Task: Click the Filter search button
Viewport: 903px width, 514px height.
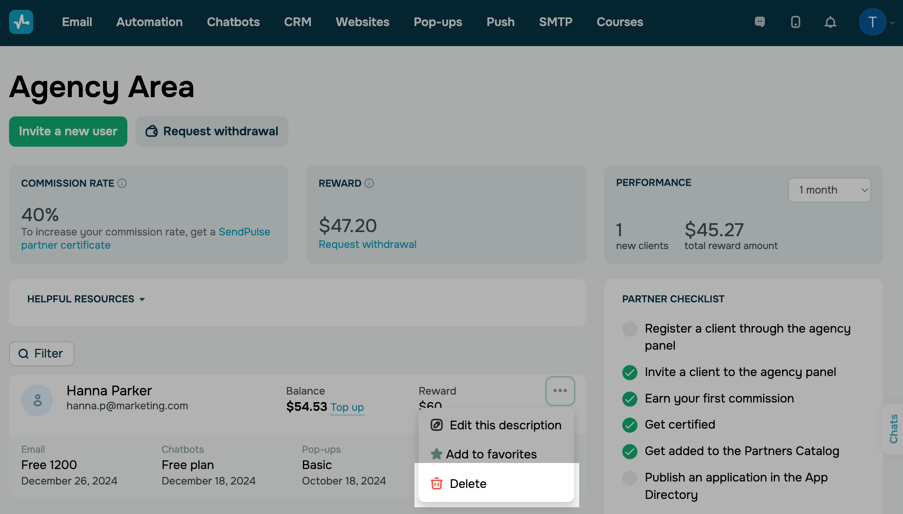Action: click(x=42, y=353)
